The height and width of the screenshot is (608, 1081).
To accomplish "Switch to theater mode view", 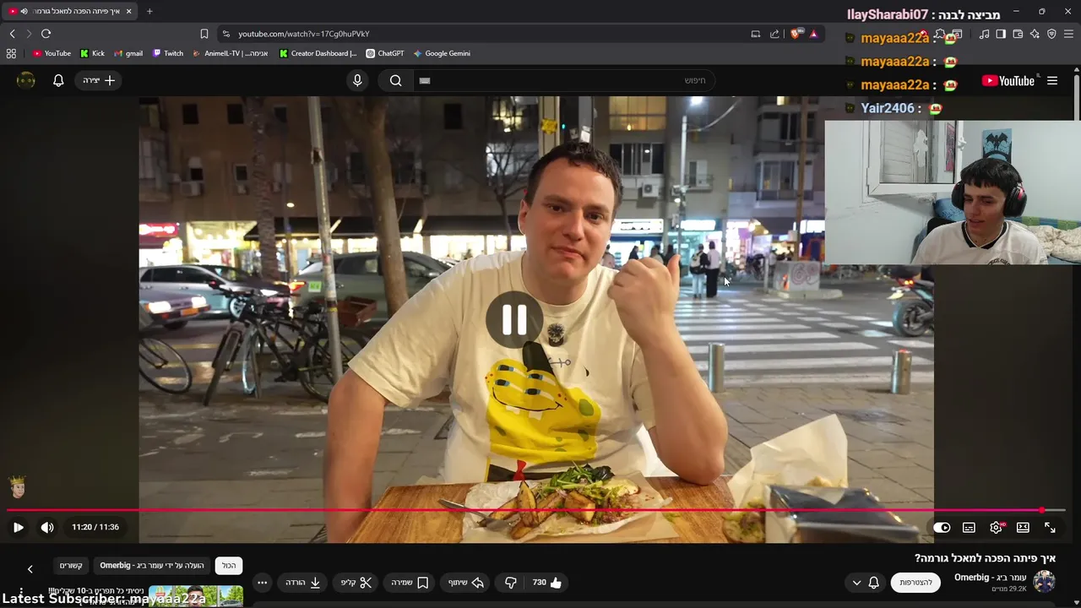I will [x=1023, y=527].
